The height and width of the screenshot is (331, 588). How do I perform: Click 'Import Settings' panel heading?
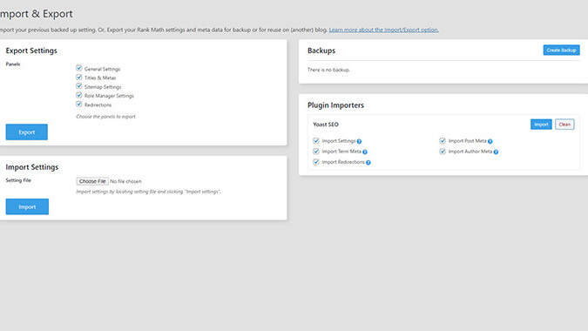pos(32,167)
